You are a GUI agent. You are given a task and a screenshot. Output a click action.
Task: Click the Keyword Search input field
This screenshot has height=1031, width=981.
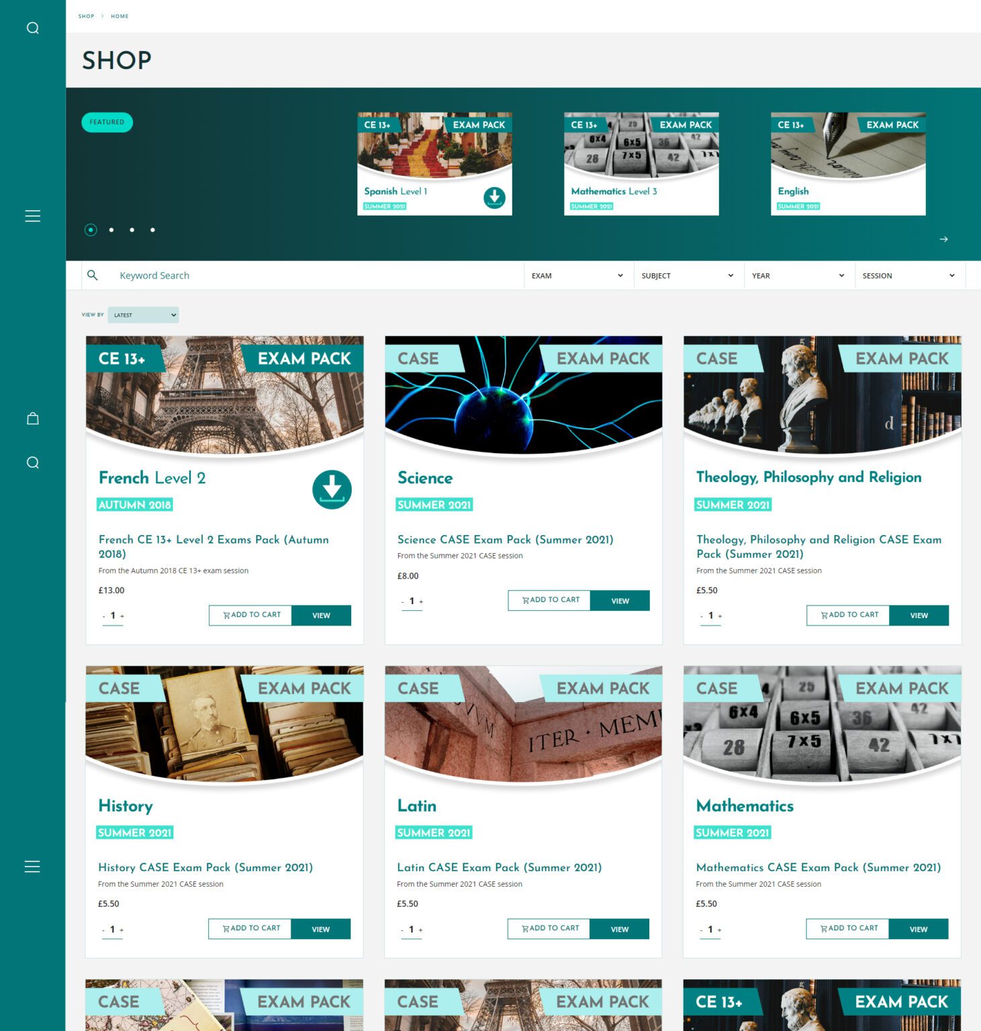[316, 276]
